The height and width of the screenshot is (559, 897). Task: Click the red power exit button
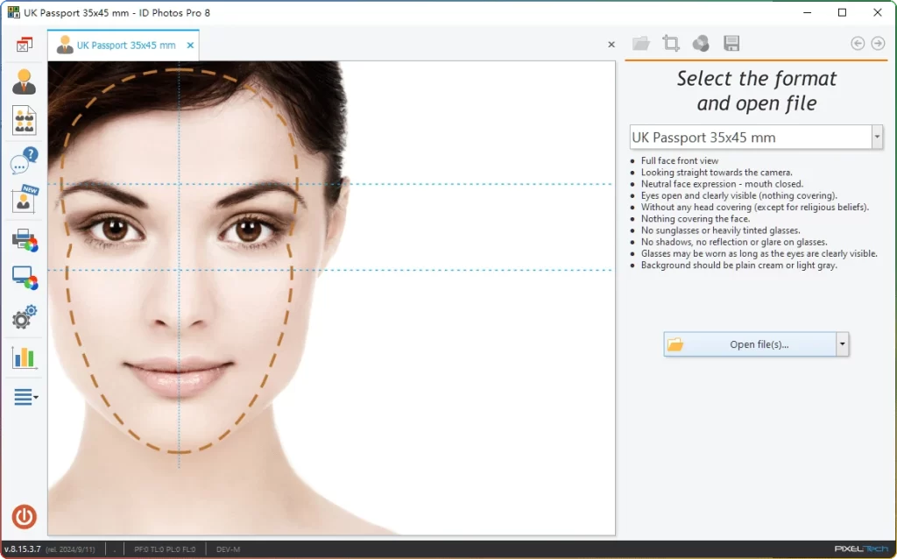coord(24,517)
